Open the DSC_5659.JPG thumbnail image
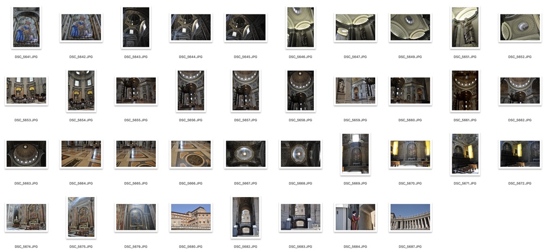The width and height of the screenshot is (552, 252). pyautogui.click(x=355, y=90)
